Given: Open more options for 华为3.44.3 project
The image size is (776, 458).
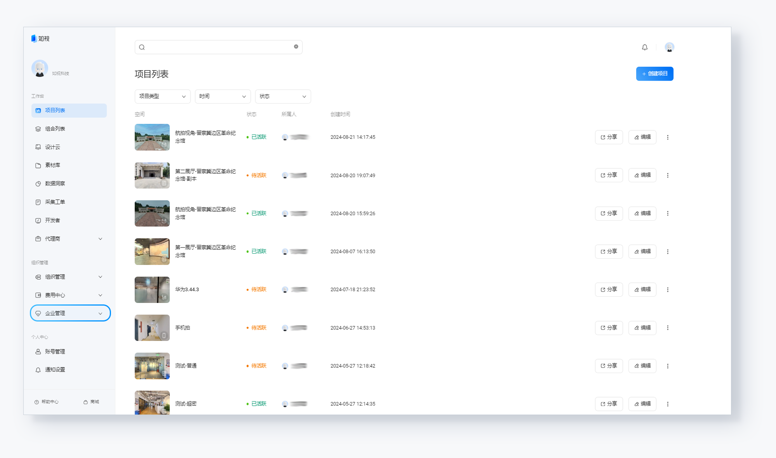Looking at the screenshot, I should 668,290.
